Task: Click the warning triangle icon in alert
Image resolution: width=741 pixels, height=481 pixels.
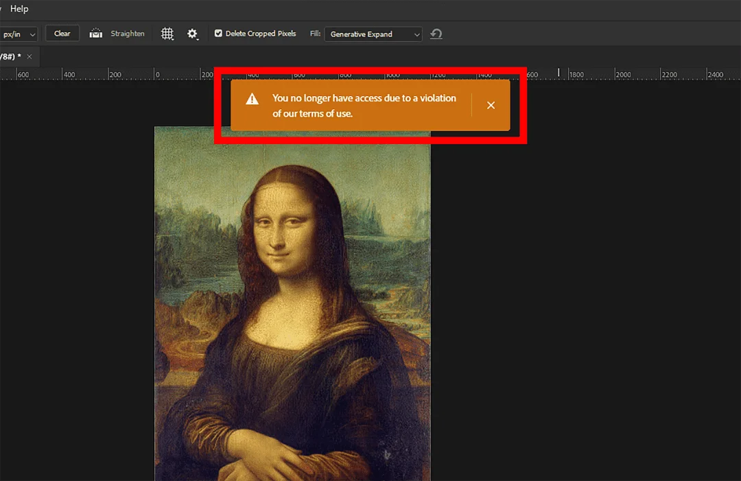Action: (x=252, y=99)
